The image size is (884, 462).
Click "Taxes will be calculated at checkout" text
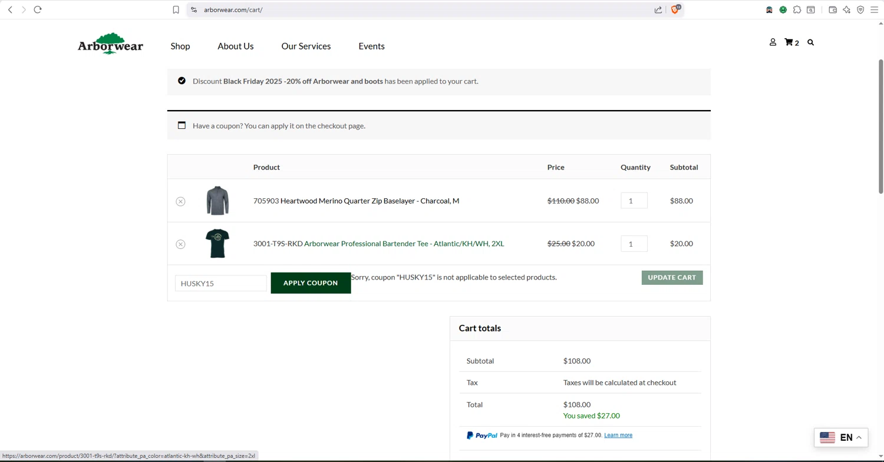pos(619,383)
